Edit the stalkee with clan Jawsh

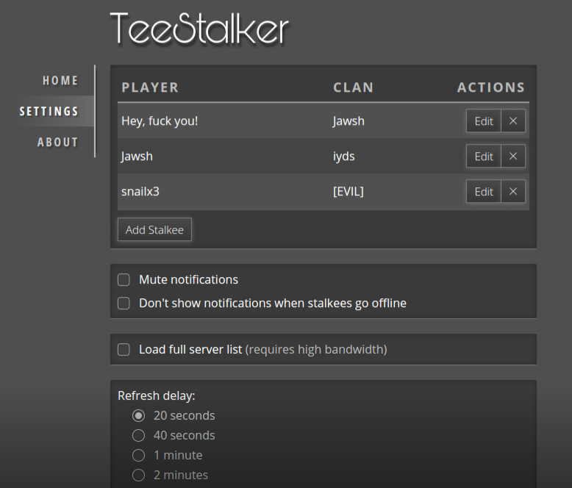tap(484, 121)
